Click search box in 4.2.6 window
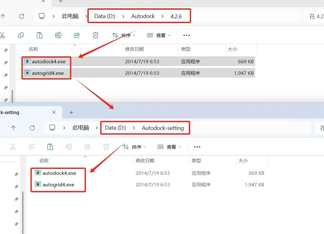Screen dimensions: 324x234 click(314, 16)
